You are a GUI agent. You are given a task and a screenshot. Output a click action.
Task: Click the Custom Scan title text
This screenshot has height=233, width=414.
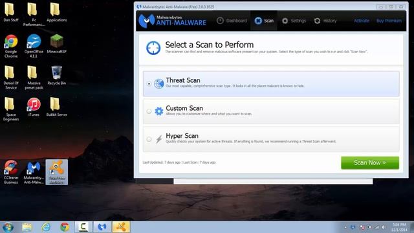coord(184,108)
